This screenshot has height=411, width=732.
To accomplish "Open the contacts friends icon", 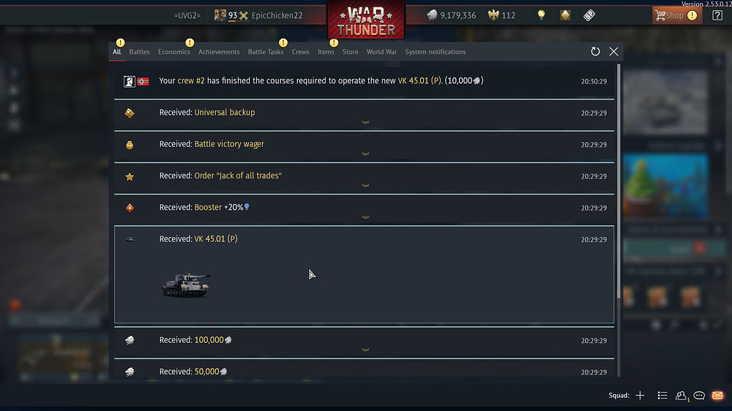I will pos(681,396).
